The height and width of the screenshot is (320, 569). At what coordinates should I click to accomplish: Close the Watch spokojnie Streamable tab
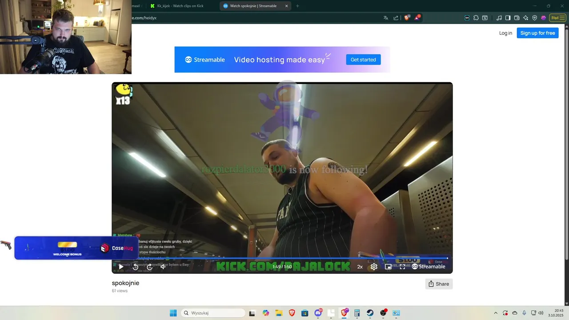(x=286, y=6)
